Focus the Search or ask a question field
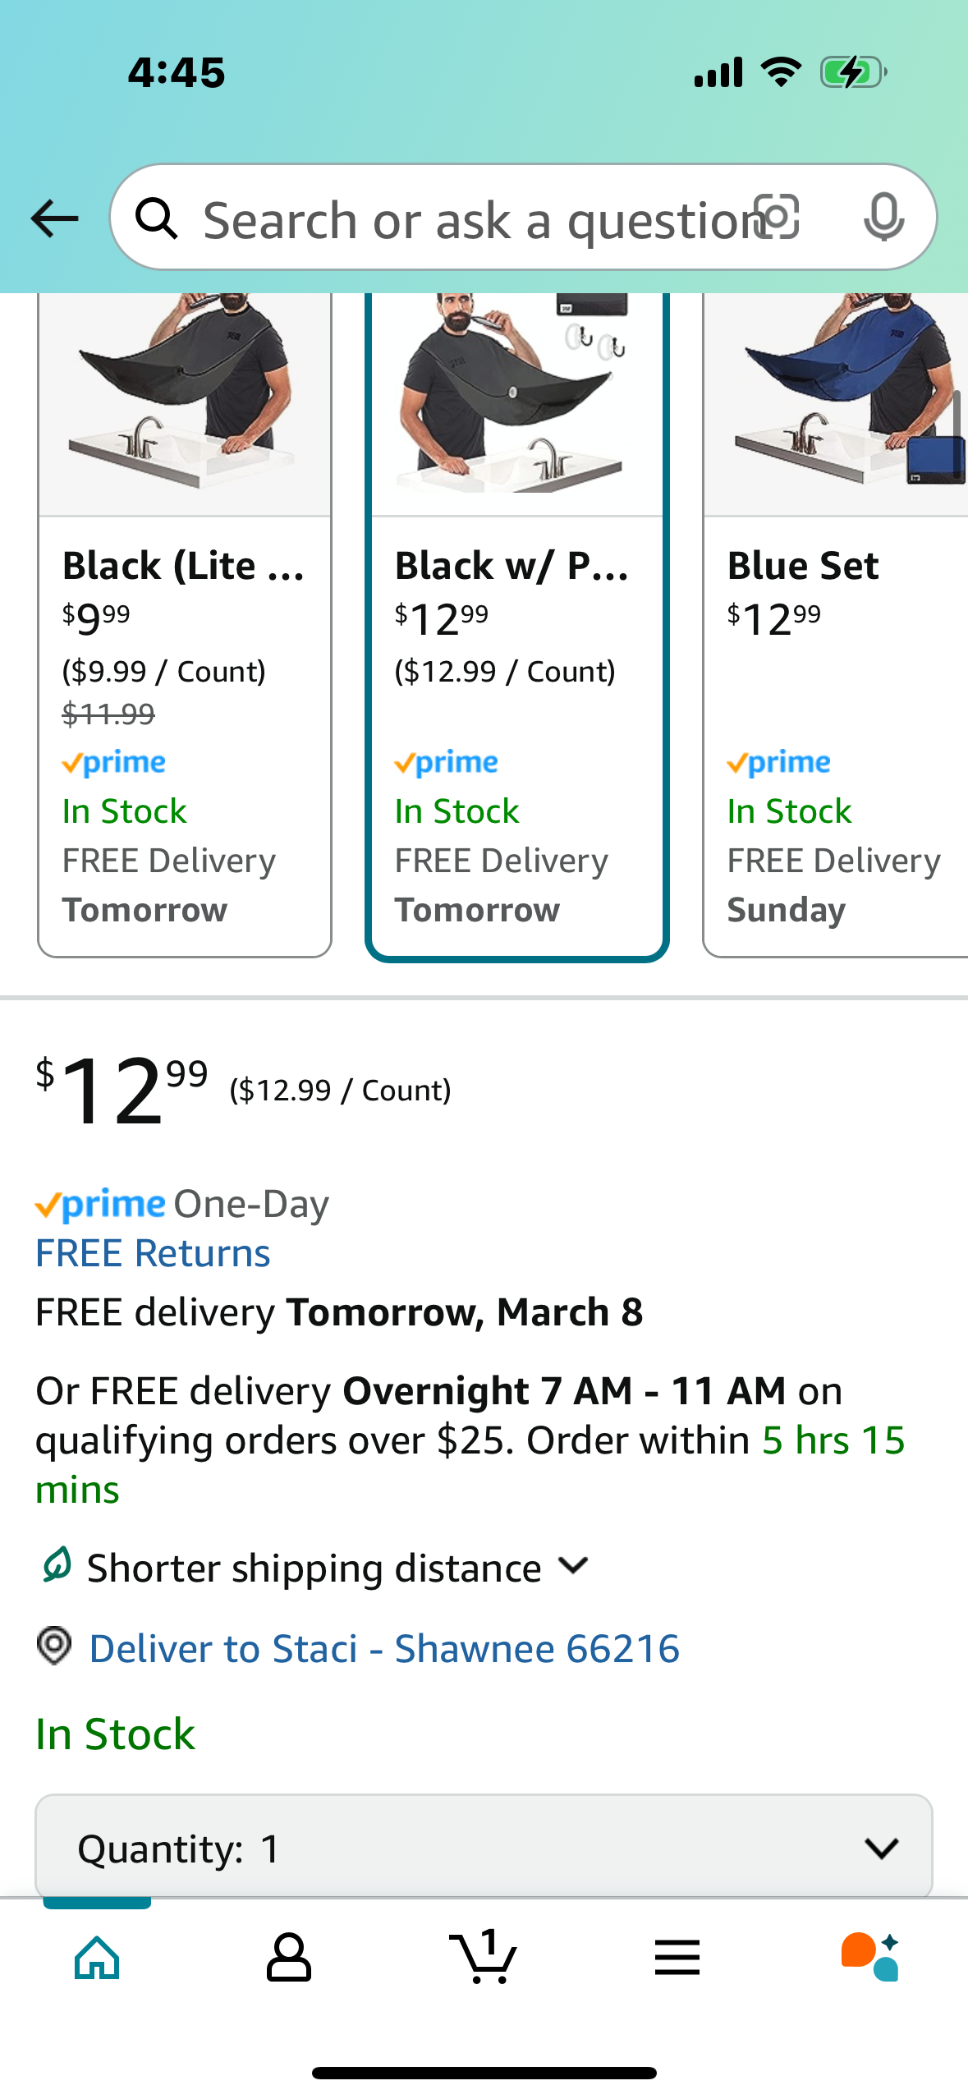Screen dimensions: 968x2099 pyautogui.click(x=476, y=220)
